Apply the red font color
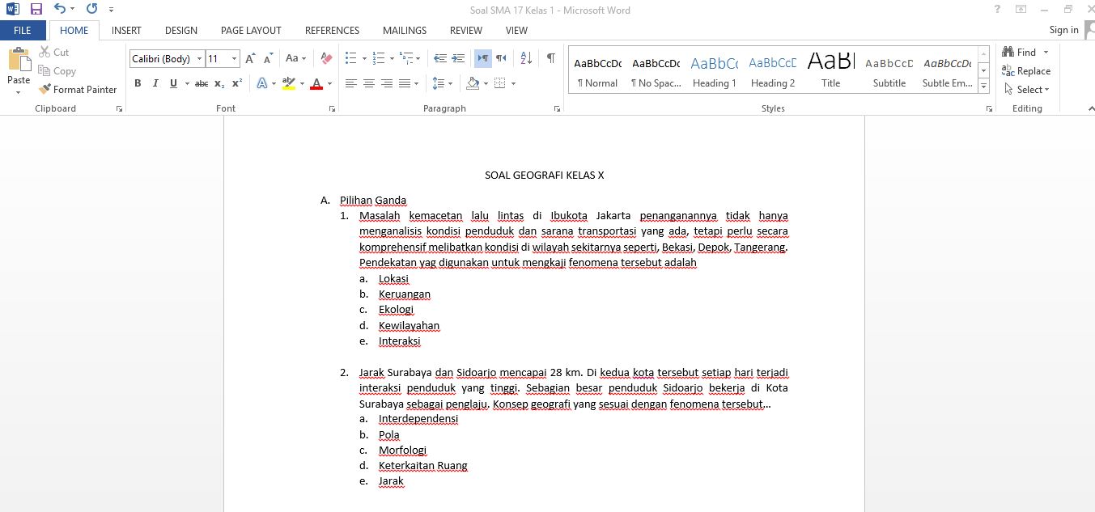This screenshot has width=1095, height=512. (316, 83)
